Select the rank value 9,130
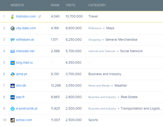The width and height of the screenshot is (163, 126). coord(55,74)
